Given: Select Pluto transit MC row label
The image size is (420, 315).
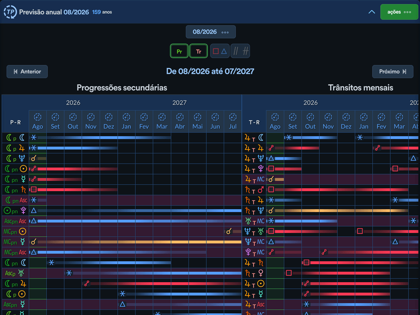Looking at the screenshot, I should pyautogui.click(x=254, y=252).
